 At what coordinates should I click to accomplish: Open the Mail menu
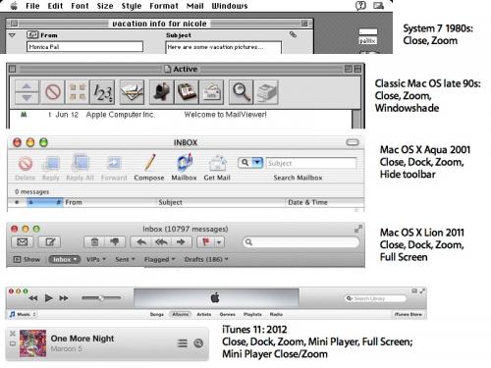[x=194, y=6]
